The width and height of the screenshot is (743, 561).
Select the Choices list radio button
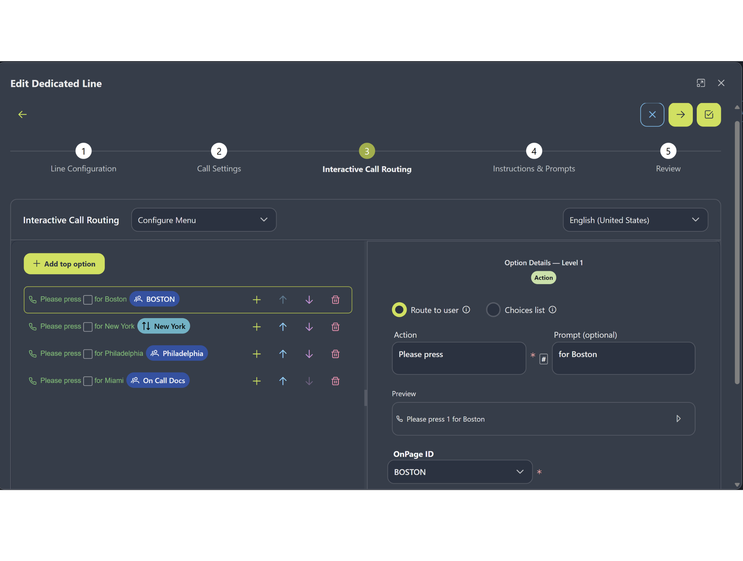tap(493, 310)
